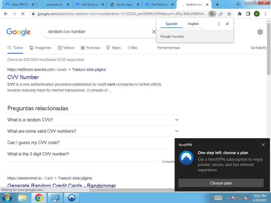Image resolution: width=271 pixels, height=203 pixels.
Task: Open the randommer.io result dropdown arrow
Action: [x=56, y=178]
